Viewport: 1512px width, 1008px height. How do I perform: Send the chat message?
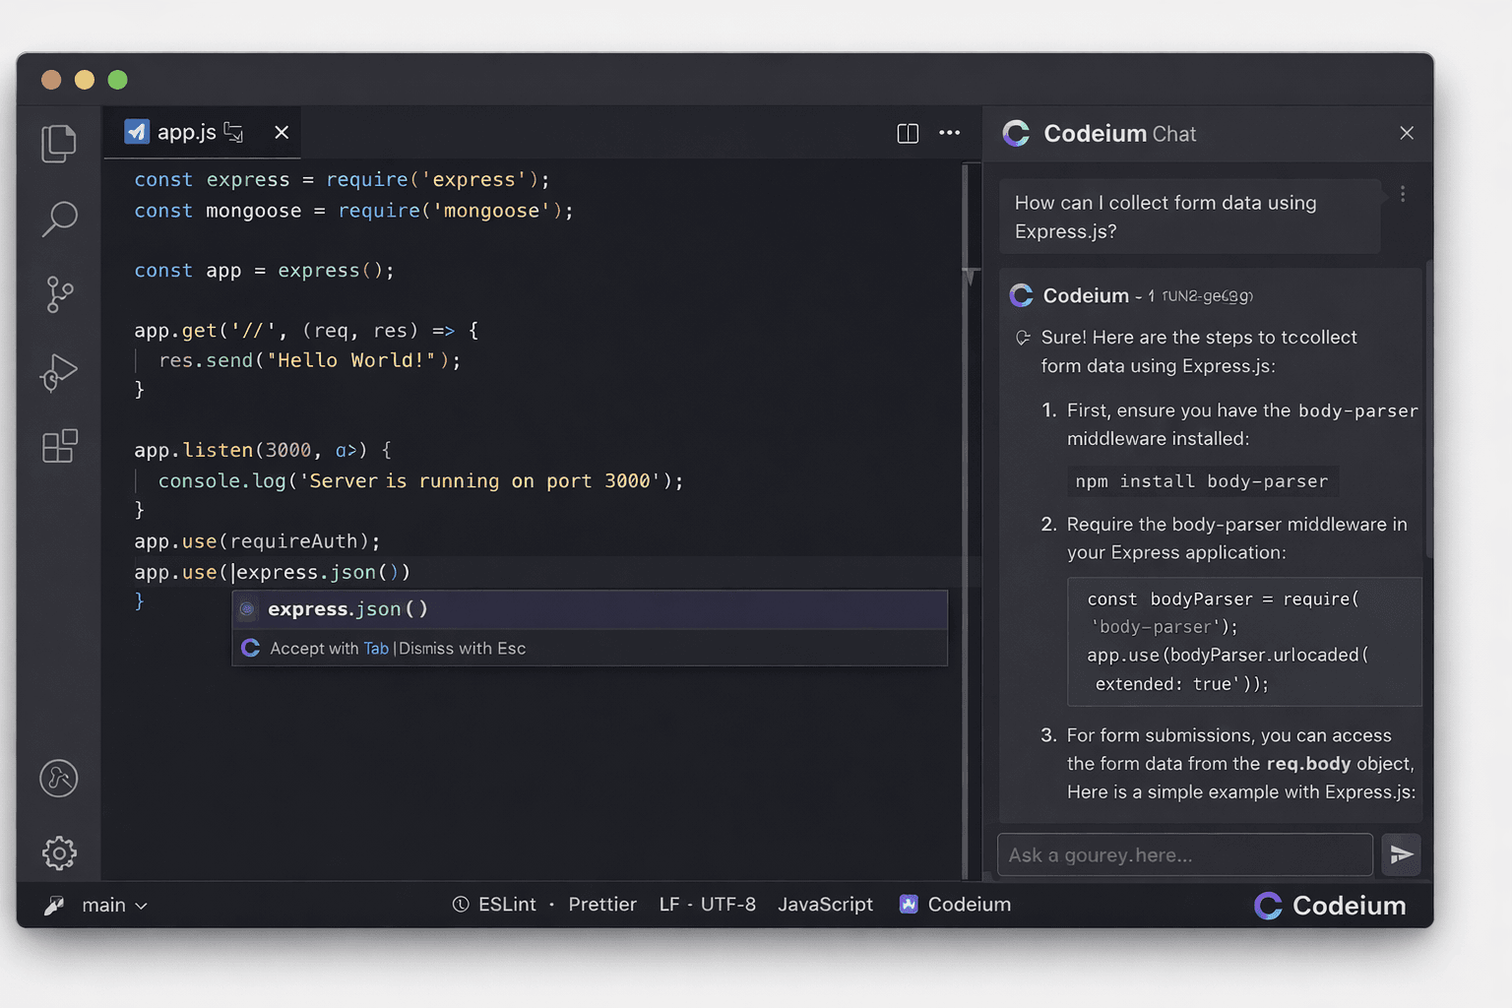point(1401,854)
